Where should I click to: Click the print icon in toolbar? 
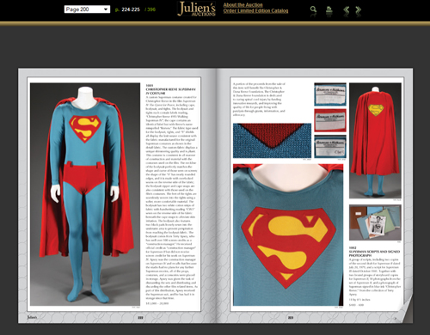click(x=329, y=10)
